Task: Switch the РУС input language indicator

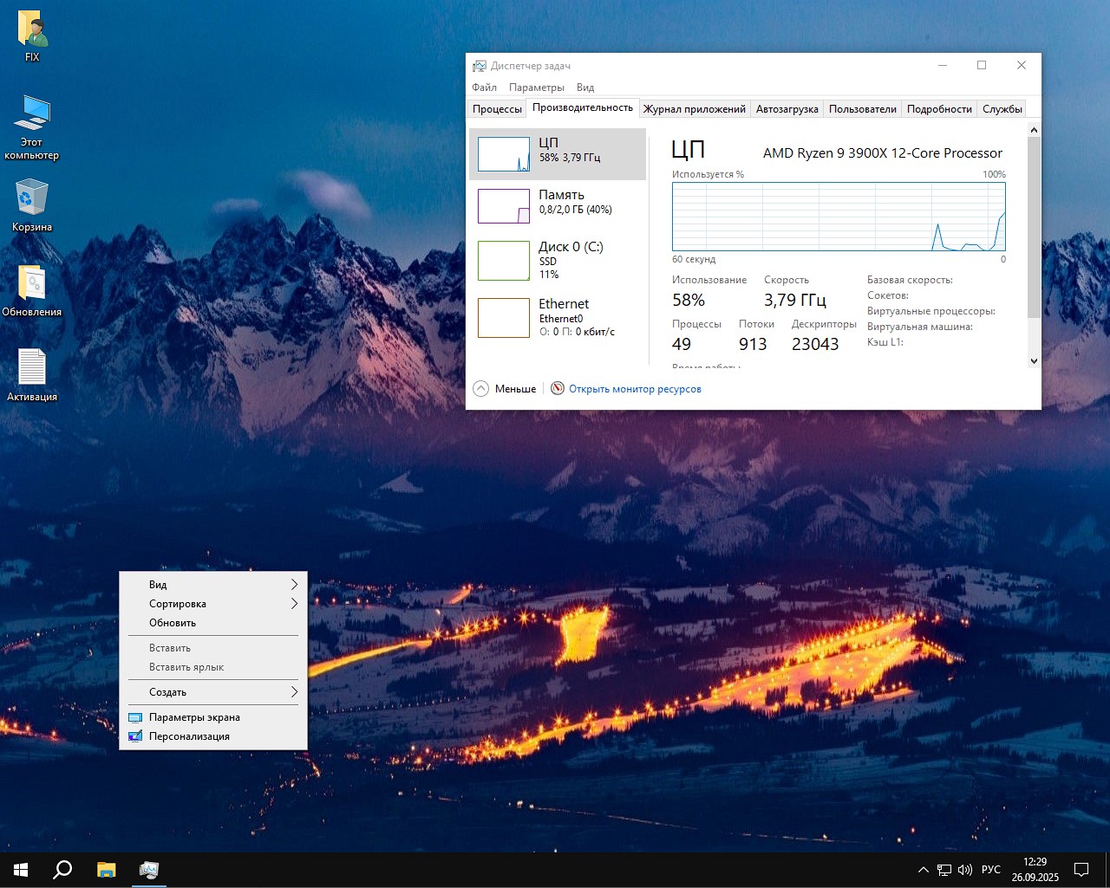Action: pos(991,870)
